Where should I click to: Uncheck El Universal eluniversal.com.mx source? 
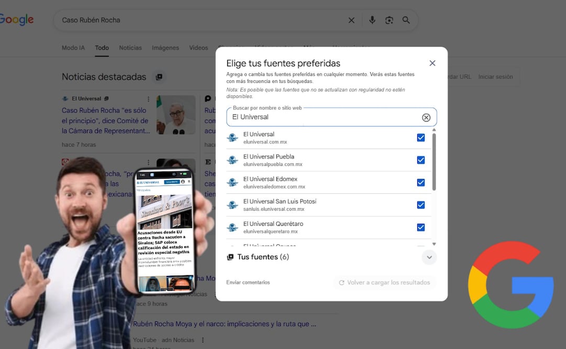point(421,138)
